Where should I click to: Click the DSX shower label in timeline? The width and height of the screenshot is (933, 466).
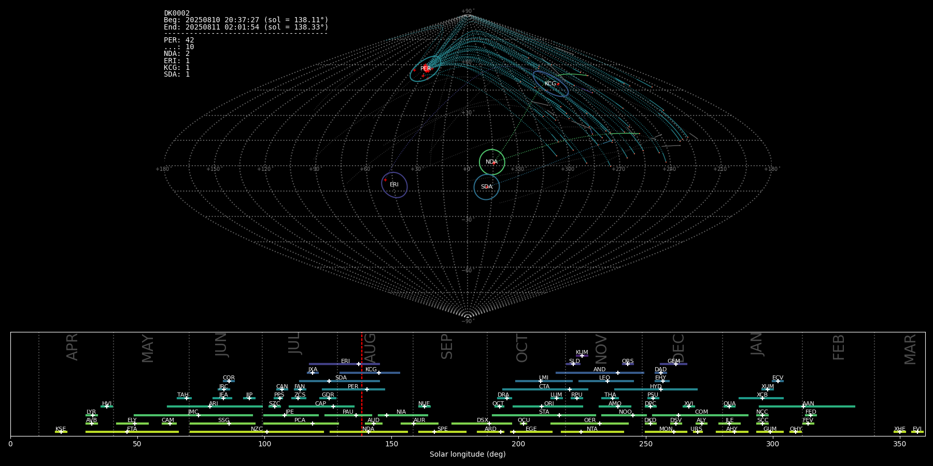[x=483, y=420]
